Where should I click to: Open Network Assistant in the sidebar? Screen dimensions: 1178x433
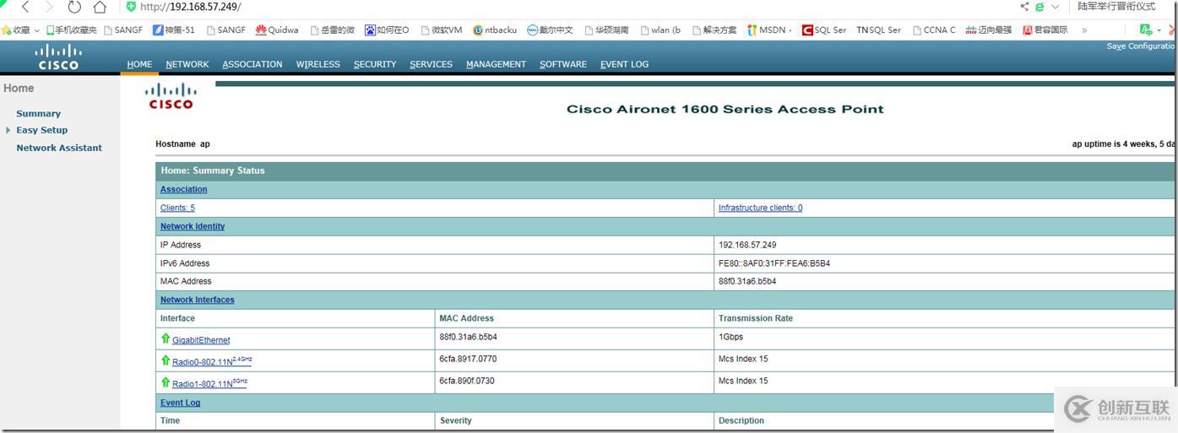[x=59, y=148]
